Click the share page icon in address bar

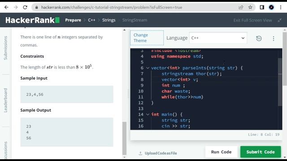click(241, 7)
